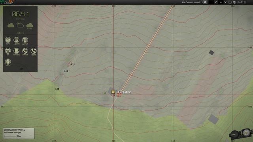Open the Карта (map) app icon
253x142 pixels.
click(x=8, y=40)
